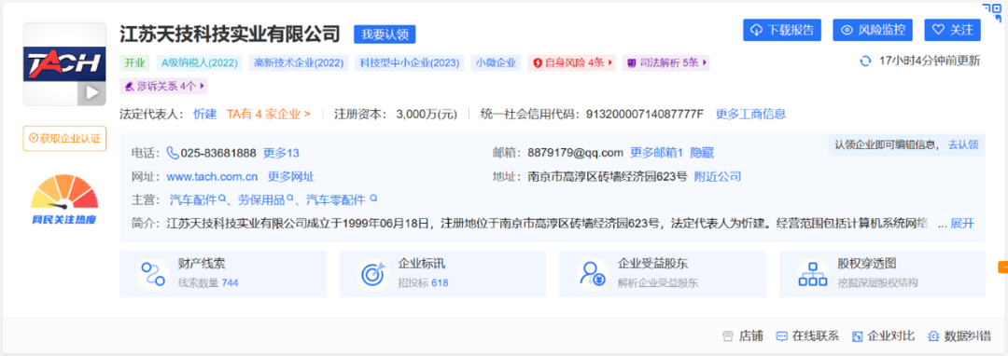The width and height of the screenshot is (1008, 356).
Task: Select credit code 91320000714087777F
Action: coord(645,115)
